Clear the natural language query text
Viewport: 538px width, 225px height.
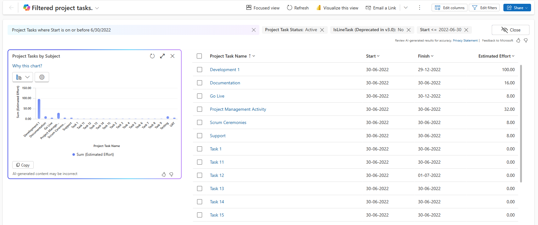point(254,30)
